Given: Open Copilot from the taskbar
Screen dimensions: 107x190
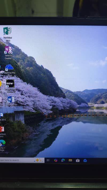Looking at the screenshot, I should [x=56, y=160].
